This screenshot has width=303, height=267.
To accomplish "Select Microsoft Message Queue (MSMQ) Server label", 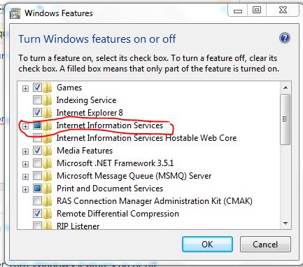I will coord(134,176).
